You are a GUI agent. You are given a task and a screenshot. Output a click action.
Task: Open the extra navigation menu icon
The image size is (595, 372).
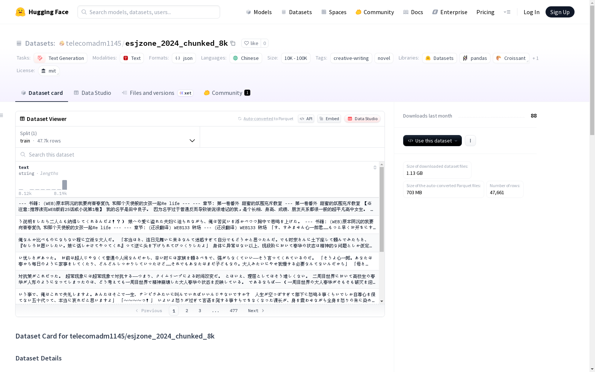pyautogui.click(x=507, y=12)
